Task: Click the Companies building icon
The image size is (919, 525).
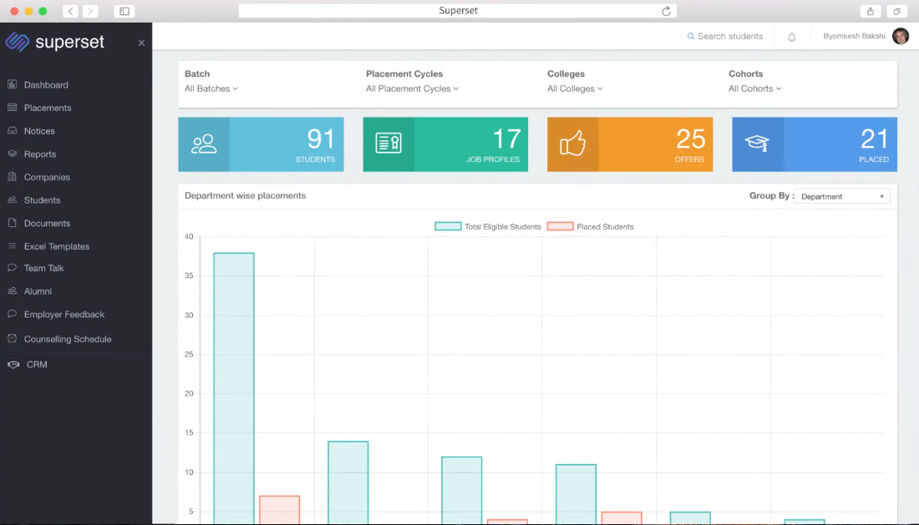Action: pos(13,176)
